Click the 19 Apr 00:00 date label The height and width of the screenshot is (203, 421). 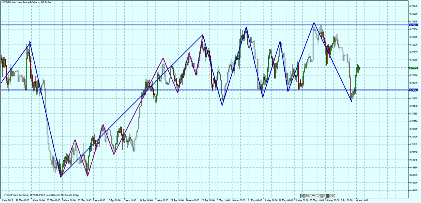click(x=162, y=200)
